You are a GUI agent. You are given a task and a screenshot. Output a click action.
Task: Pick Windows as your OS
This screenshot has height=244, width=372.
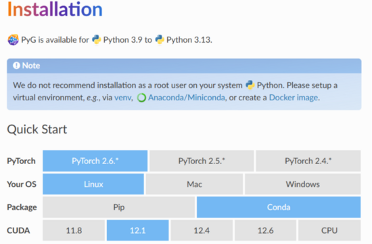pos(303,184)
